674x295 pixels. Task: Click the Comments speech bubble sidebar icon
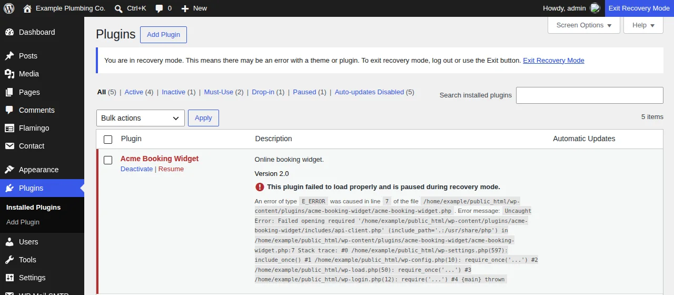(9, 110)
